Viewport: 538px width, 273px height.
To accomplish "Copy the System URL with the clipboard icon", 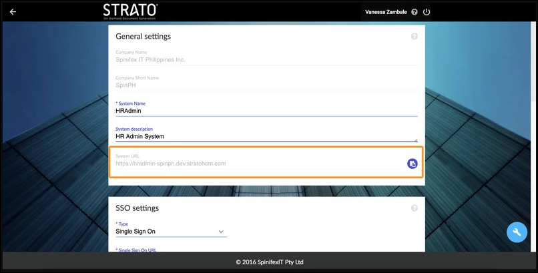I will coord(412,164).
